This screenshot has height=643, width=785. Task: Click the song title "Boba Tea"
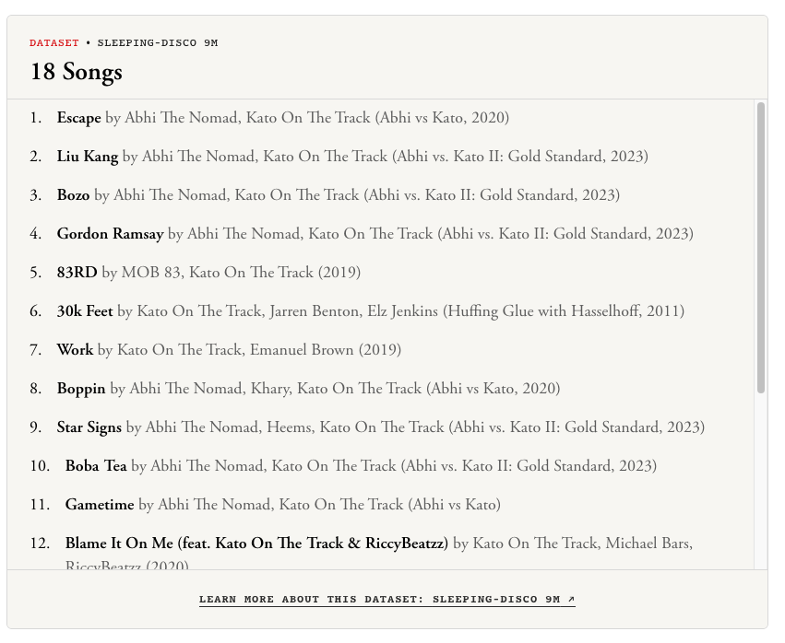pos(96,466)
